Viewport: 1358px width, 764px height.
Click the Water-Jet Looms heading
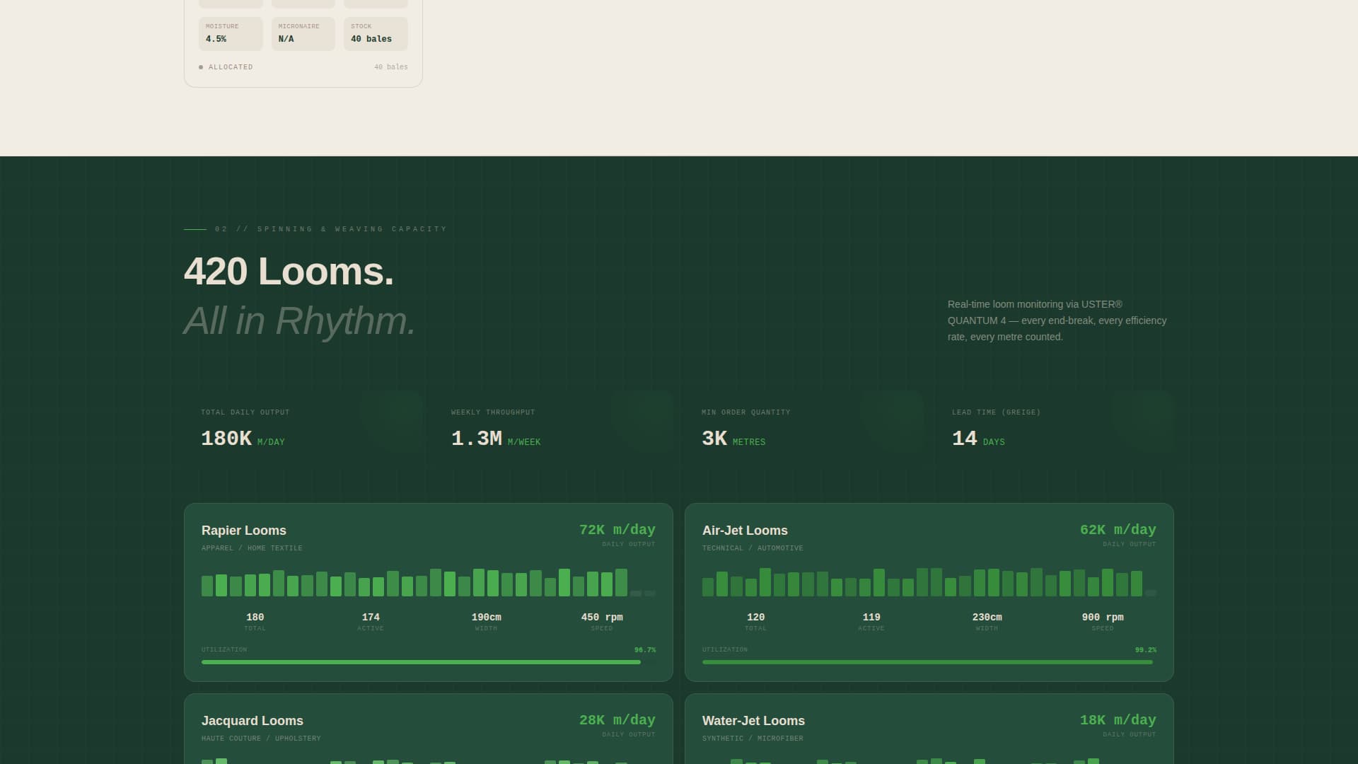tap(753, 720)
